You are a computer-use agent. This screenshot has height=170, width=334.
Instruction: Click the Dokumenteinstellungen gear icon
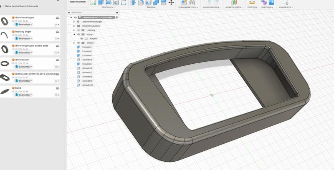tap(78, 22)
